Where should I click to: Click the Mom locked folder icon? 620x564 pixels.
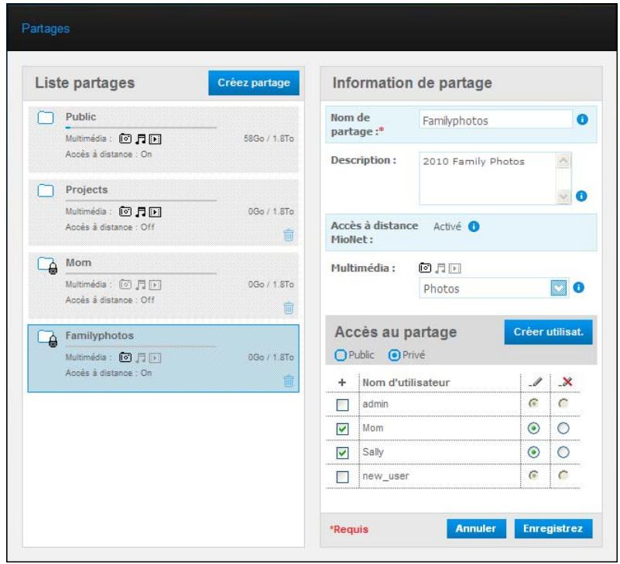47,265
